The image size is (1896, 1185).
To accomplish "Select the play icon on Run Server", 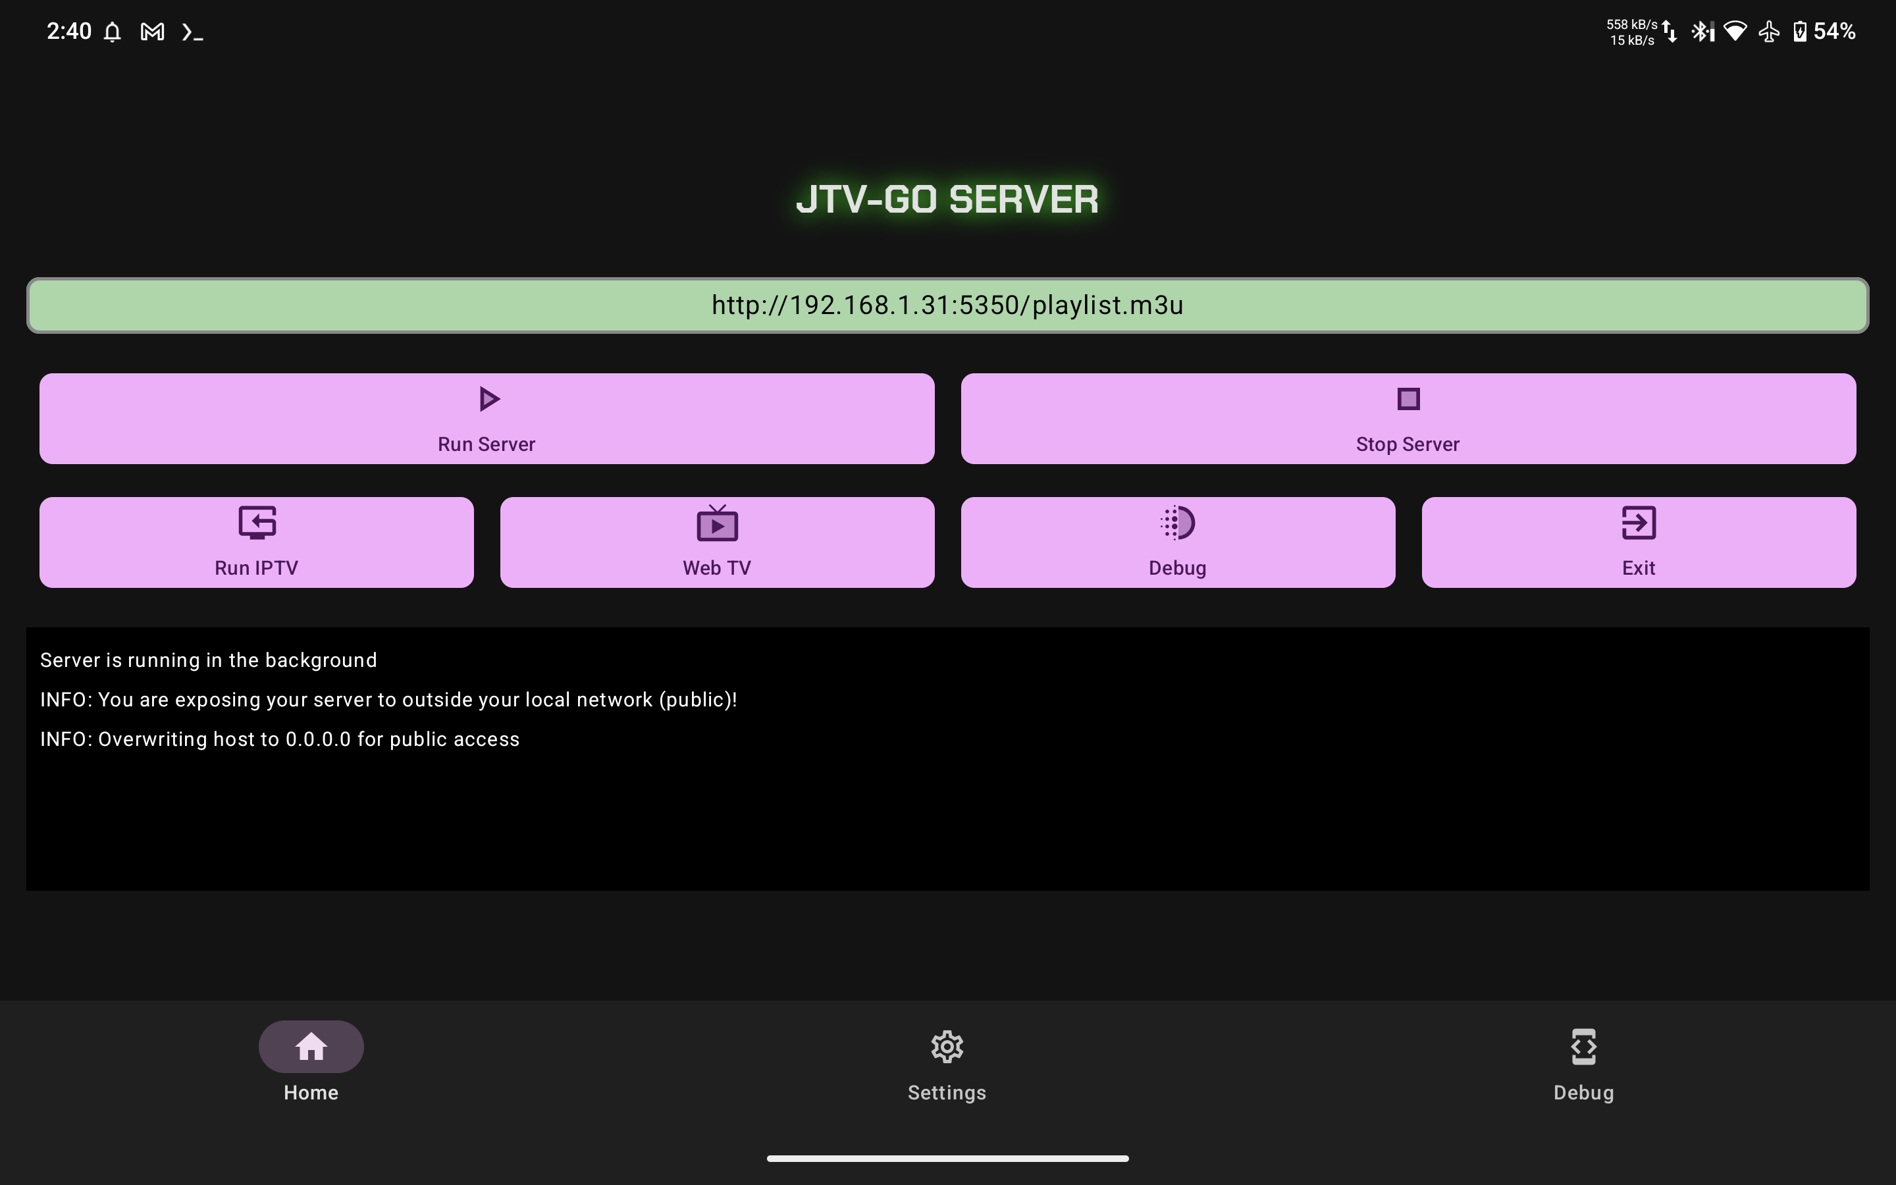I will tap(487, 399).
